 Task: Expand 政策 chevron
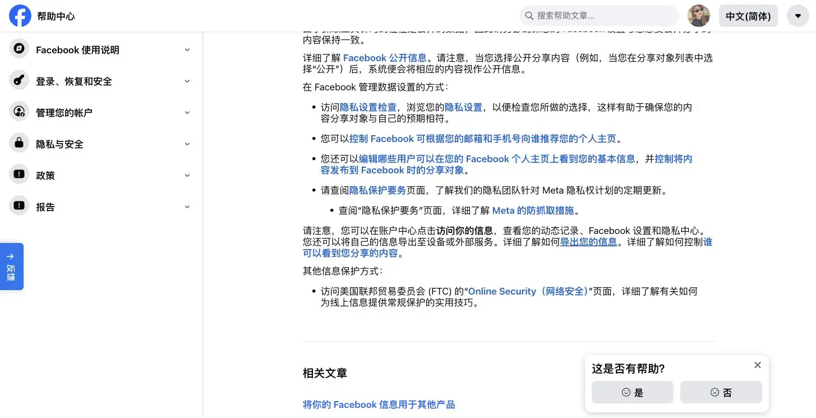(187, 176)
